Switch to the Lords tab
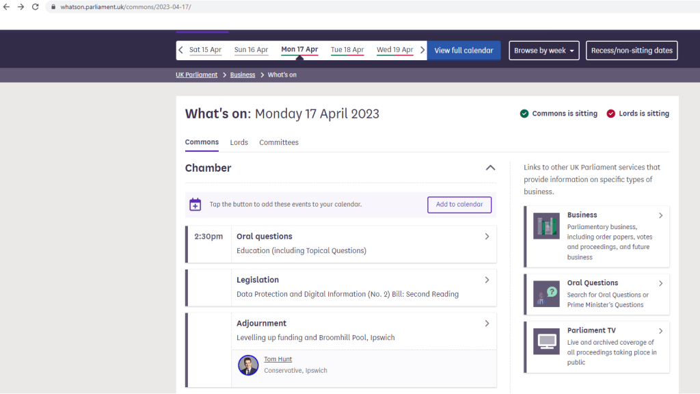700x394 pixels. tap(239, 142)
